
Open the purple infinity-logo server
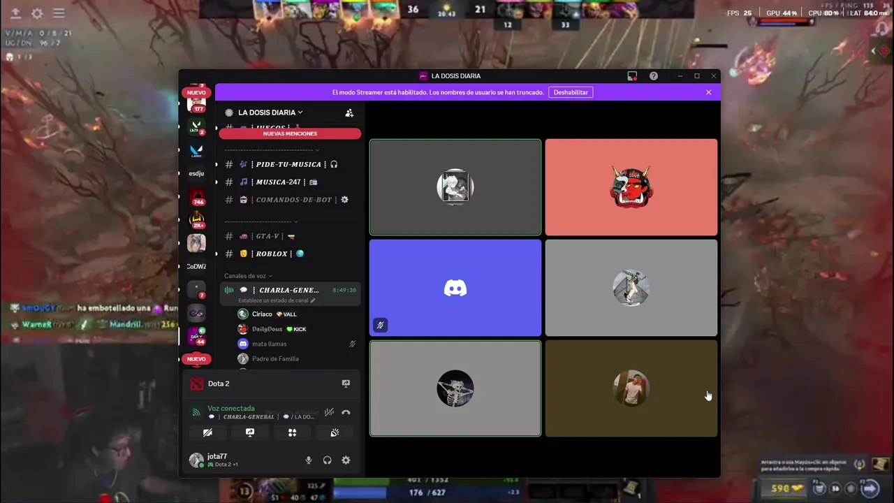tap(196, 313)
